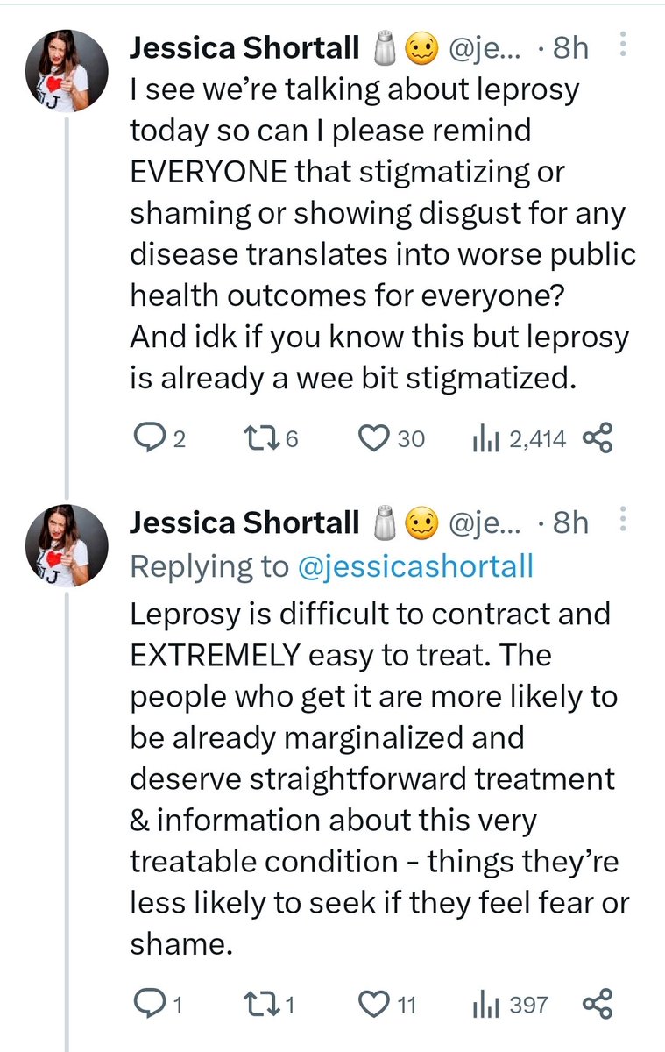Share the second tweet about treatment

(598, 1004)
